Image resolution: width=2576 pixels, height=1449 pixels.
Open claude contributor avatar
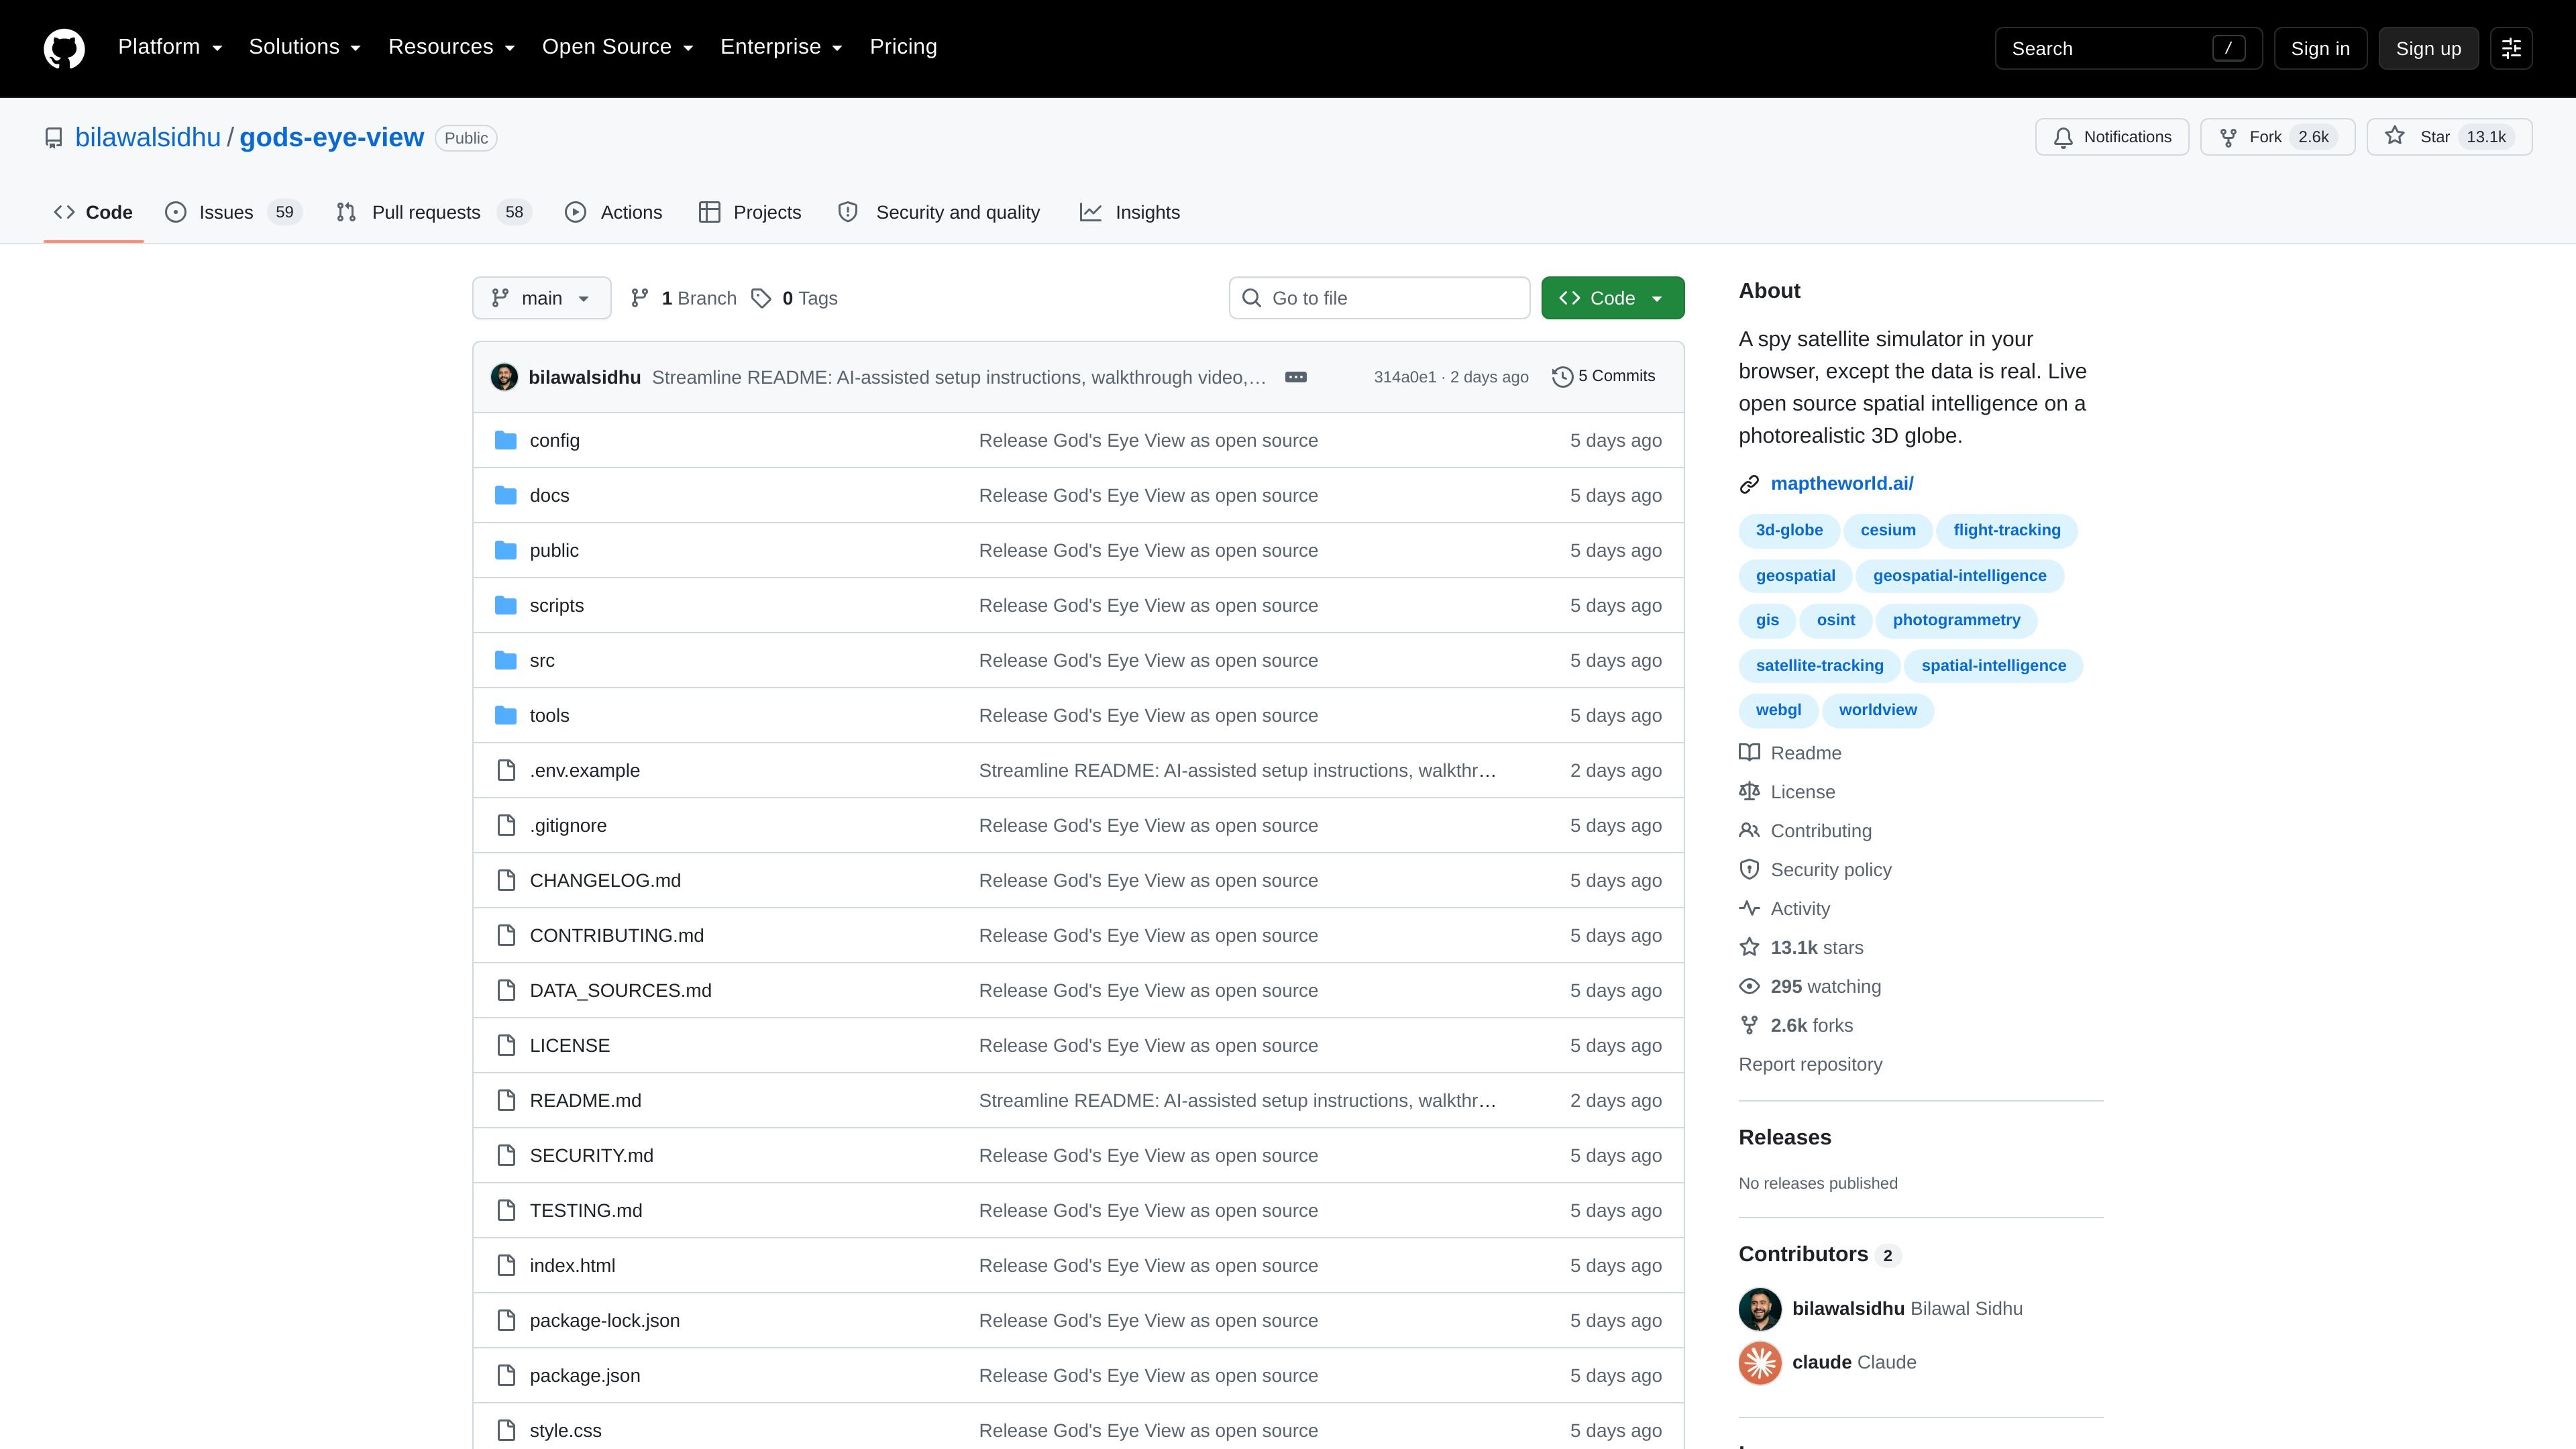[1760, 1363]
